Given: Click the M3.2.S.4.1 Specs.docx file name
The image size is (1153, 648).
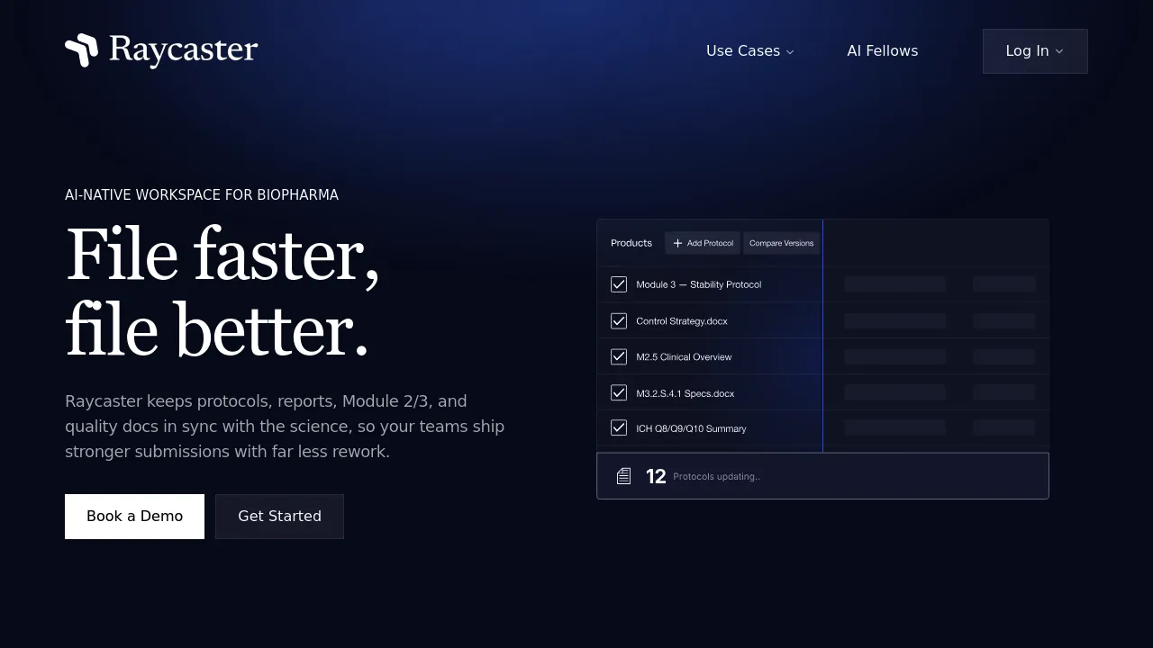Looking at the screenshot, I should (685, 393).
